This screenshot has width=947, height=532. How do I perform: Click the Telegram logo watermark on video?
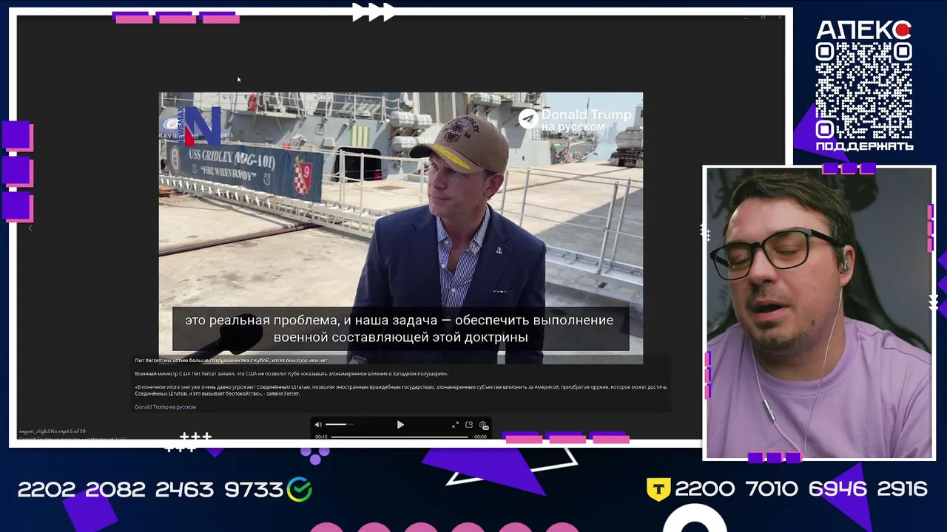(x=528, y=119)
